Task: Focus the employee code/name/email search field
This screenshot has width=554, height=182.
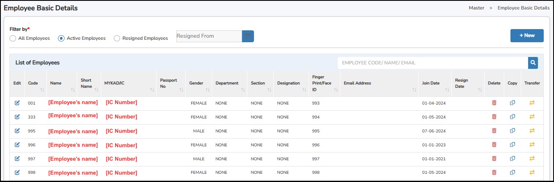Action: click(x=432, y=63)
